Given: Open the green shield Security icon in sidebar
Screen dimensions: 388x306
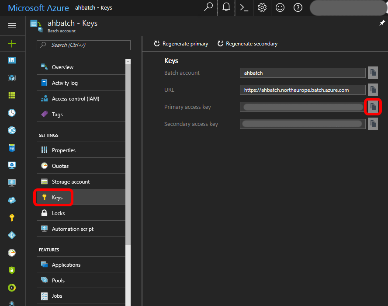Looking at the screenshot, I should 12,270.
